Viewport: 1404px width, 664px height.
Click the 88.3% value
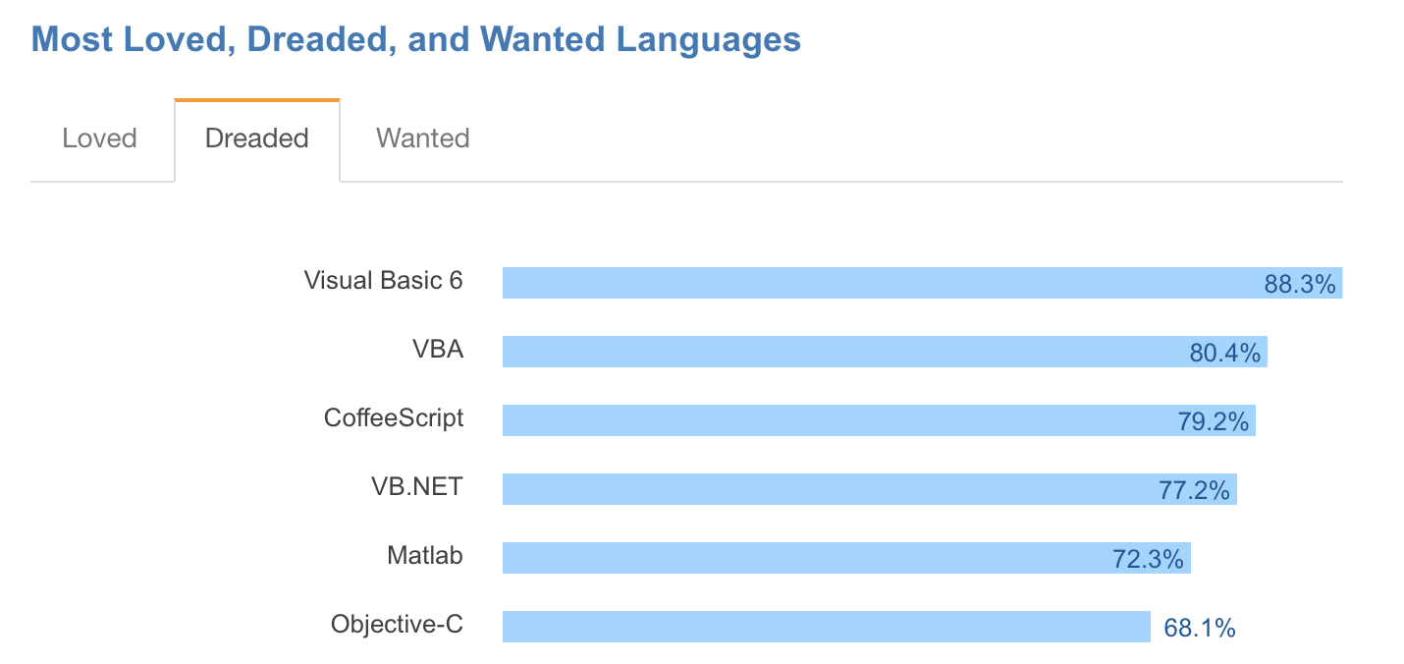coord(1300,285)
